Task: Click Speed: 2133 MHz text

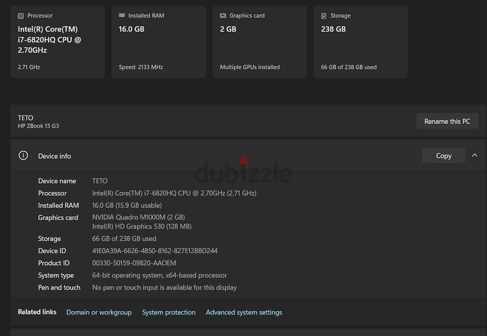Action: coord(141,67)
